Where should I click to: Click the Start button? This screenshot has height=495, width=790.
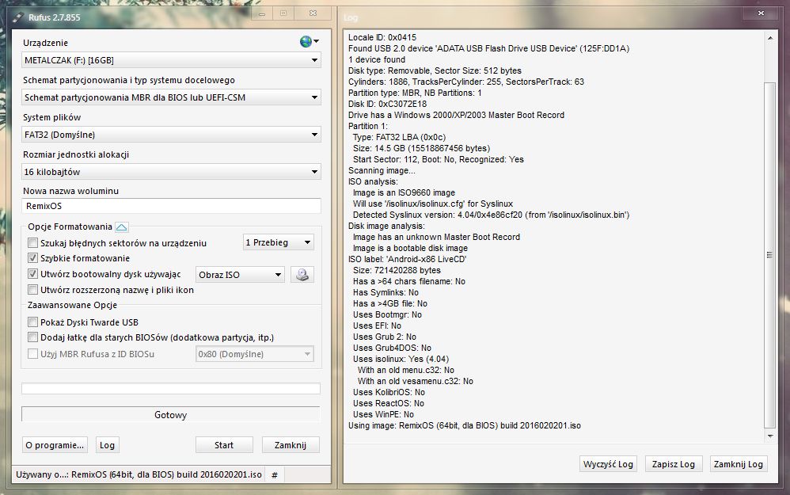coord(224,445)
